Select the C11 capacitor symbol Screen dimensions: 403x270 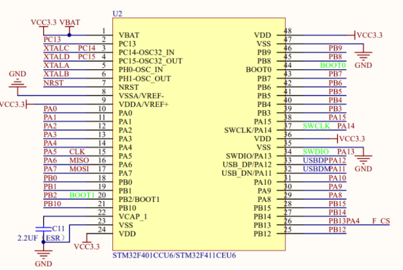pos(43,229)
